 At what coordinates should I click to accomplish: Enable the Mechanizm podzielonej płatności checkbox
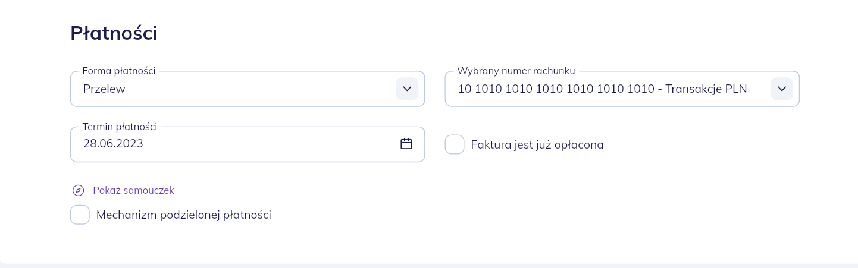(80, 215)
